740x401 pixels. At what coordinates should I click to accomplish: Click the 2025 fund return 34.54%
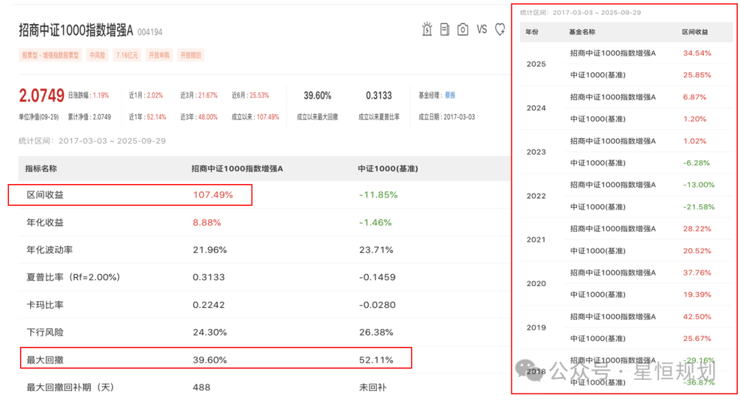pyautogui.click(x=697, y=53)
